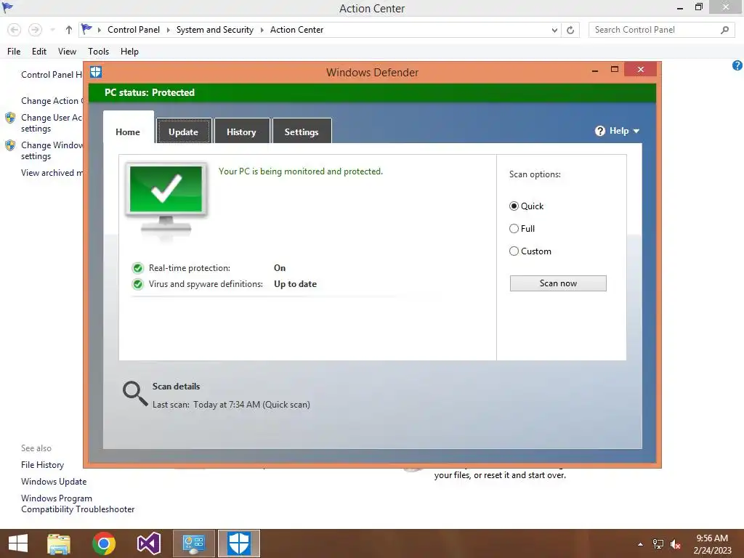Expand the root breadcrumb arrow before Control Panel
Screen dimensions: 744x558
point(99,30)
